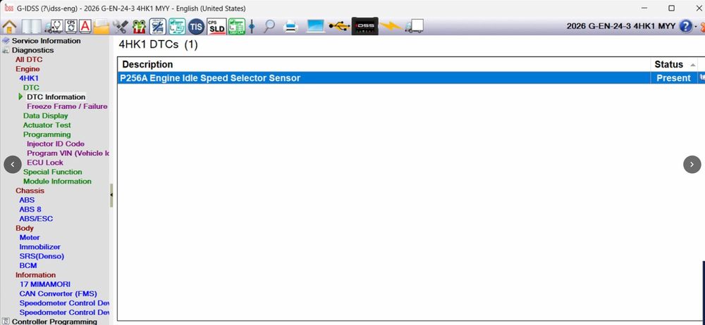Viewport: 705px width, 325px height.
Task: Click the red letter A icon
Action: click(x=85, y=27)
